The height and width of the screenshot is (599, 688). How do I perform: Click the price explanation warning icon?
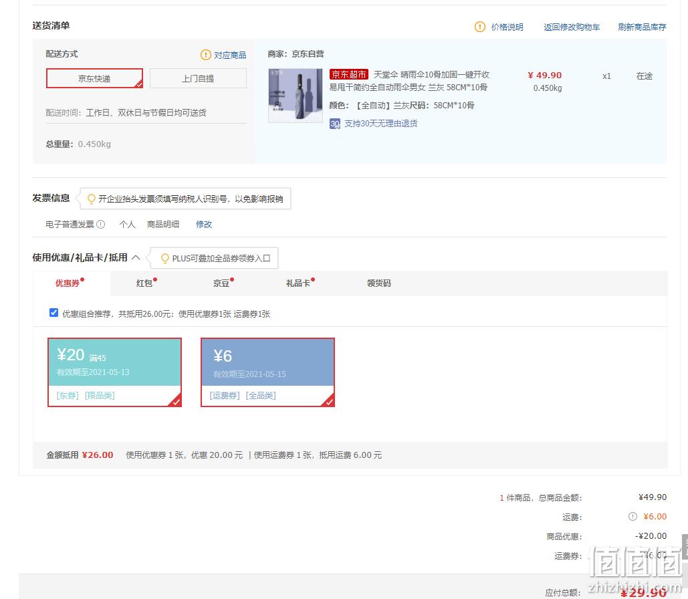[x=480, y=27]
